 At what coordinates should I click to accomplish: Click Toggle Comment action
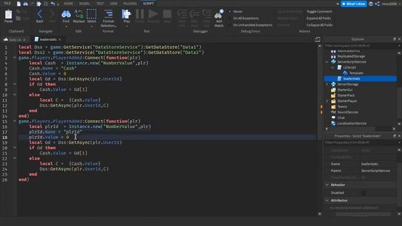pos(319,11)
